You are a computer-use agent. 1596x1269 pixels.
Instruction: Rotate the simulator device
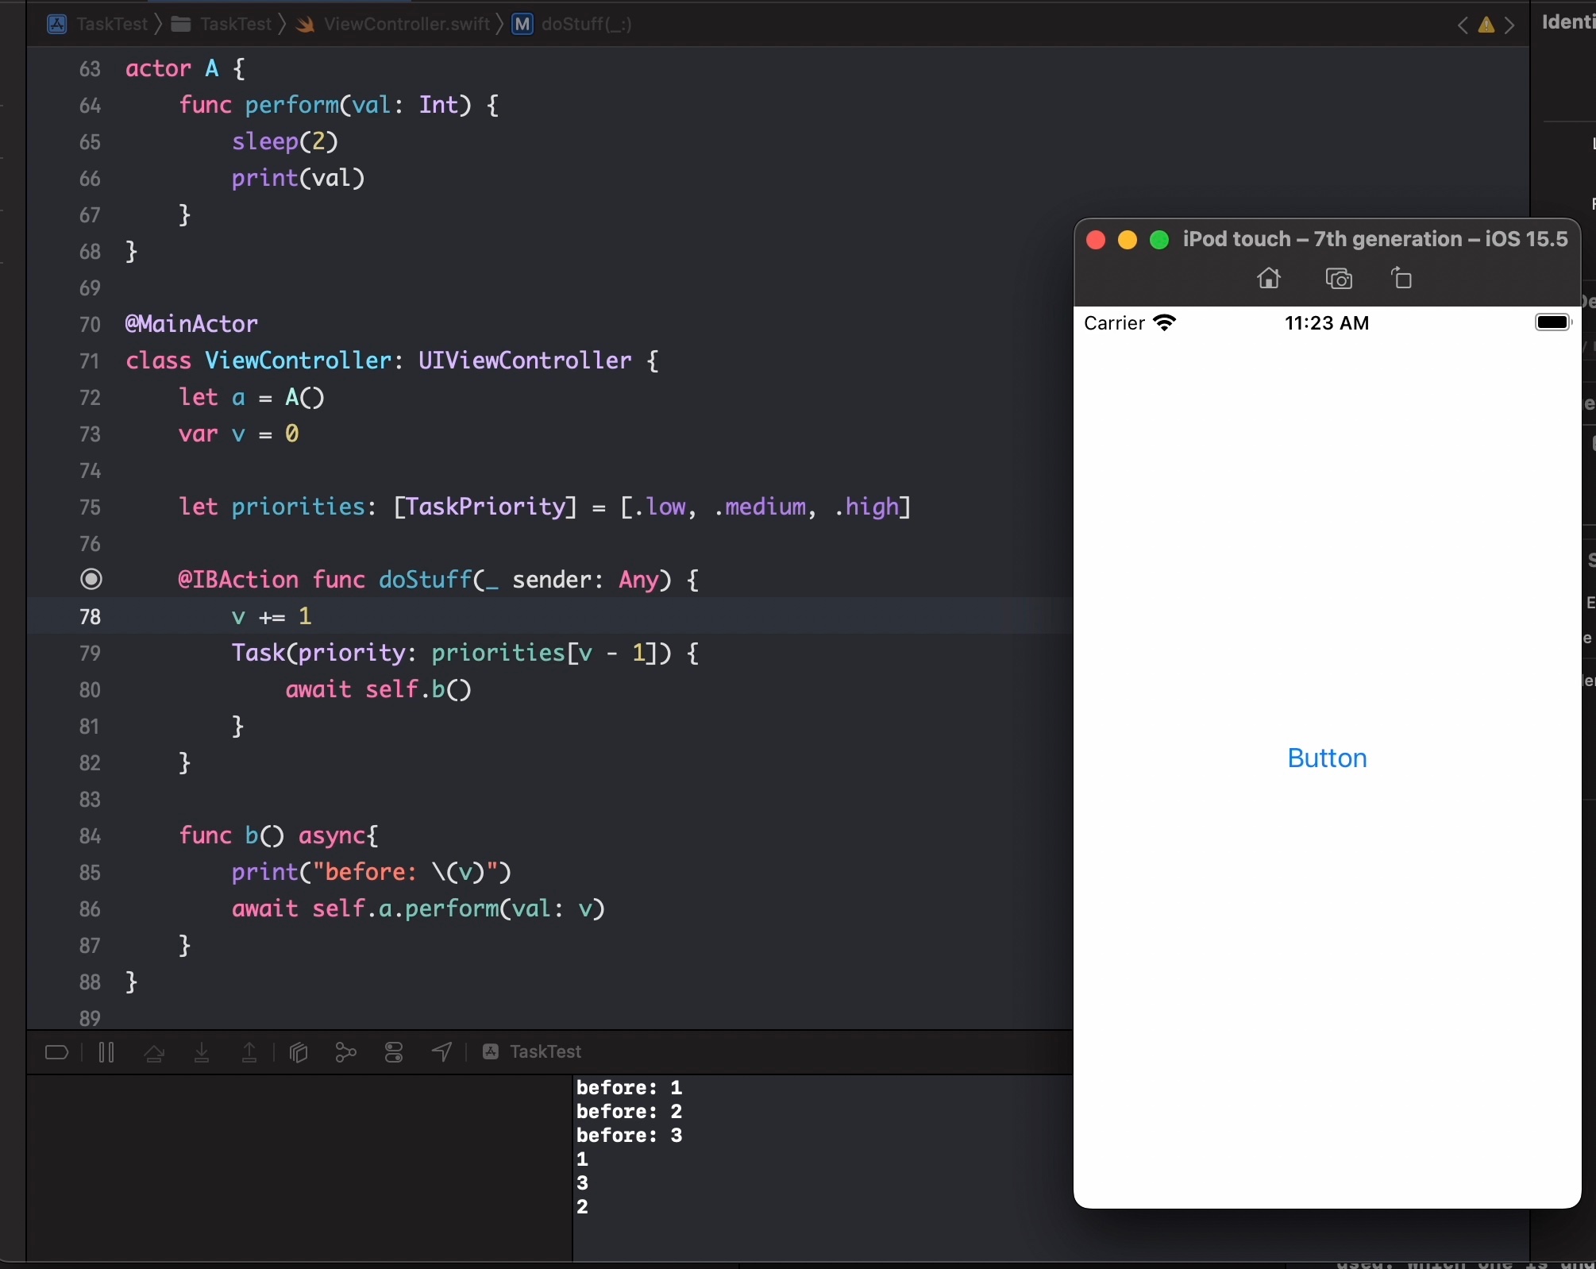click(x=1401, y=279)
